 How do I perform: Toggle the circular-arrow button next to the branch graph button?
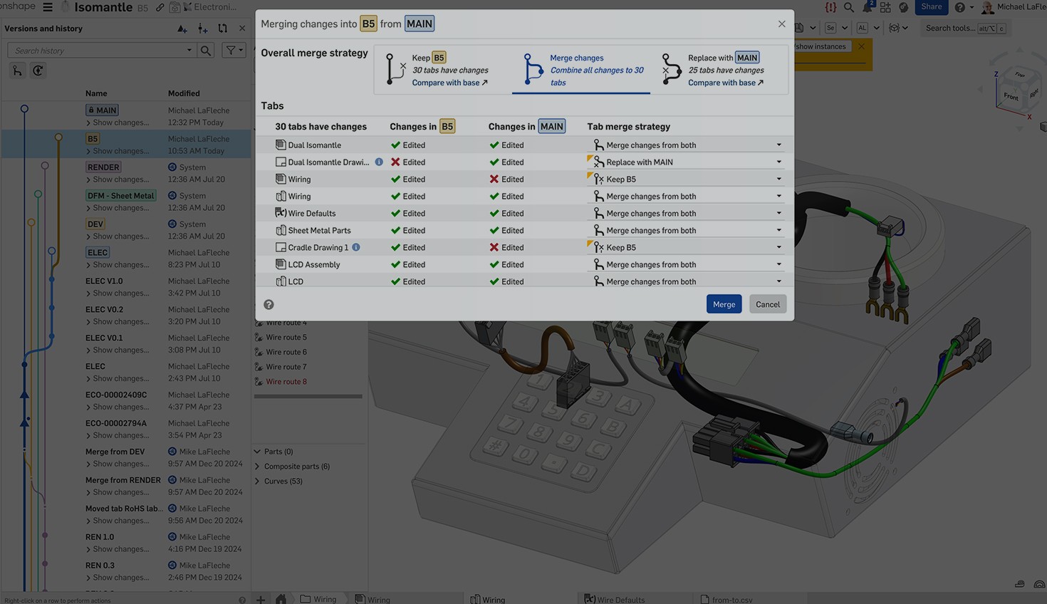click(38, 71)
